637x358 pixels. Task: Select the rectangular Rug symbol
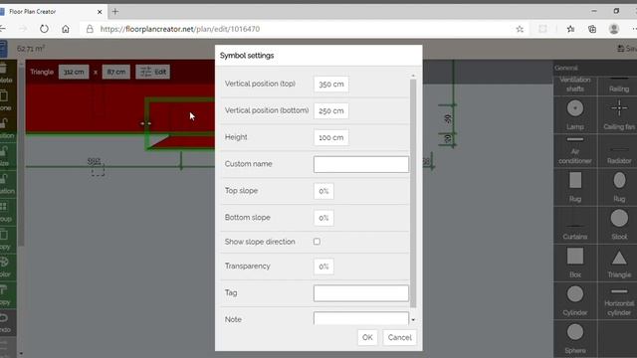pyautogui.click(x=575, y=187)
